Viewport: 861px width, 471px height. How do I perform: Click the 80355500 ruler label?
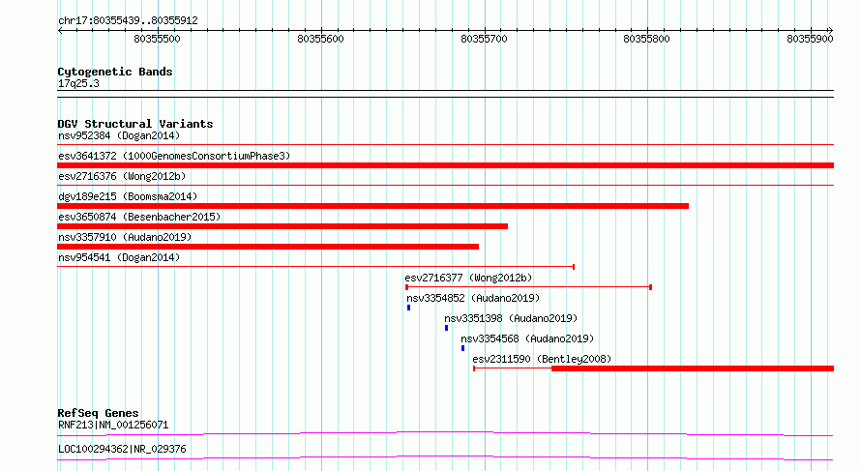point(157,39)
